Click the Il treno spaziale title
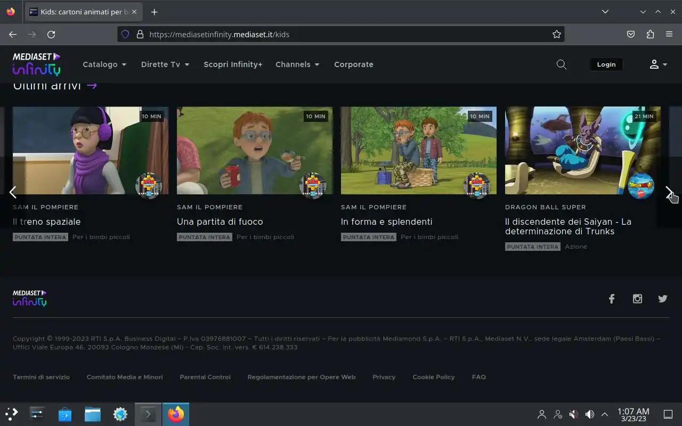This screenshot has width=682, height=426. coord(47,222)
